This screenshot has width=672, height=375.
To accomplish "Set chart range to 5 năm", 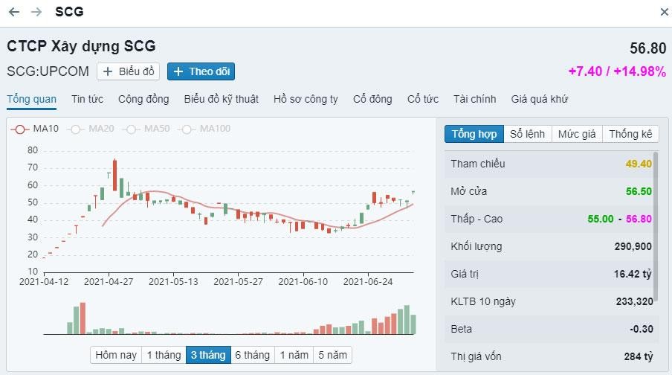I will (332, 355).
